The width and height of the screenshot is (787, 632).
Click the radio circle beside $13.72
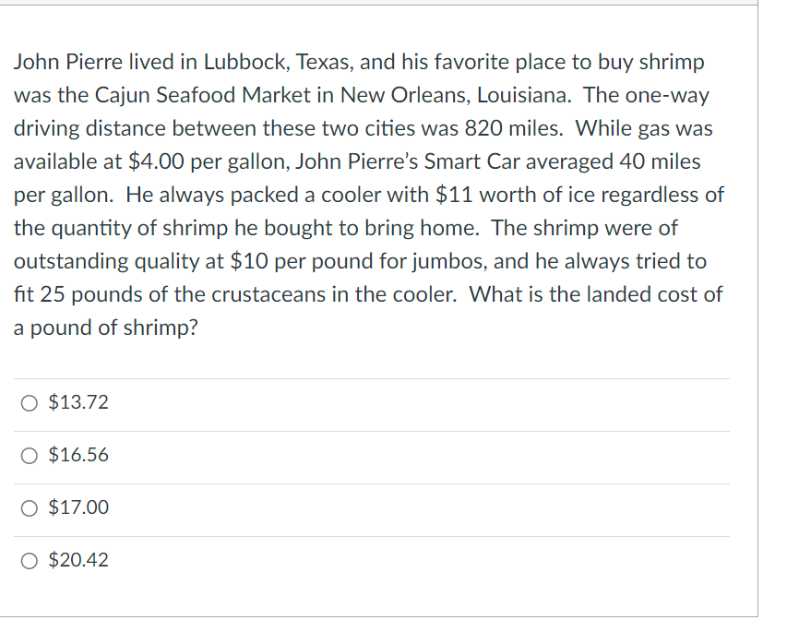point(30,402)
